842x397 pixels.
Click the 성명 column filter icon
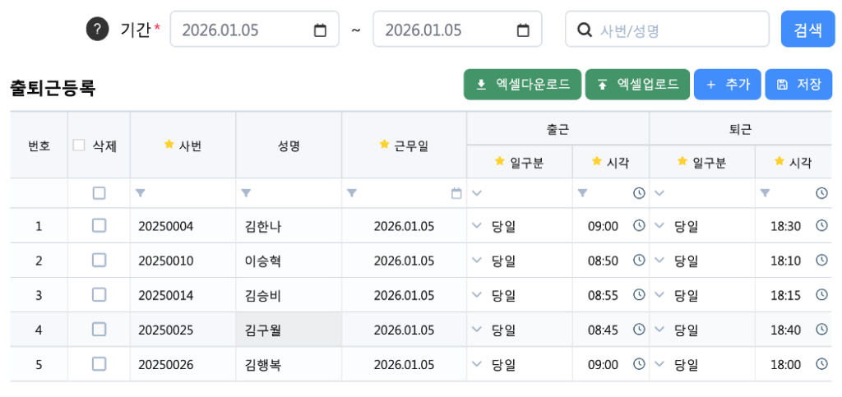coord(245,193)
